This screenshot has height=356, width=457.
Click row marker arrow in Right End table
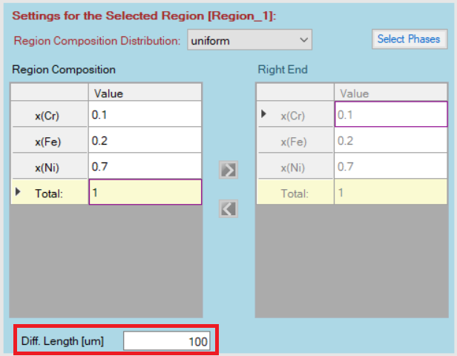(263, 114)
